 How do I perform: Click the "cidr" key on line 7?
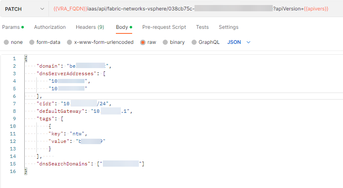pyautogui.click(x=45, y=104)
